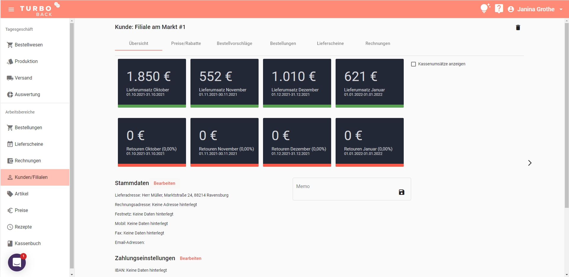
Task: Click the Retouren Dezember card
Action: pos(297,142)
